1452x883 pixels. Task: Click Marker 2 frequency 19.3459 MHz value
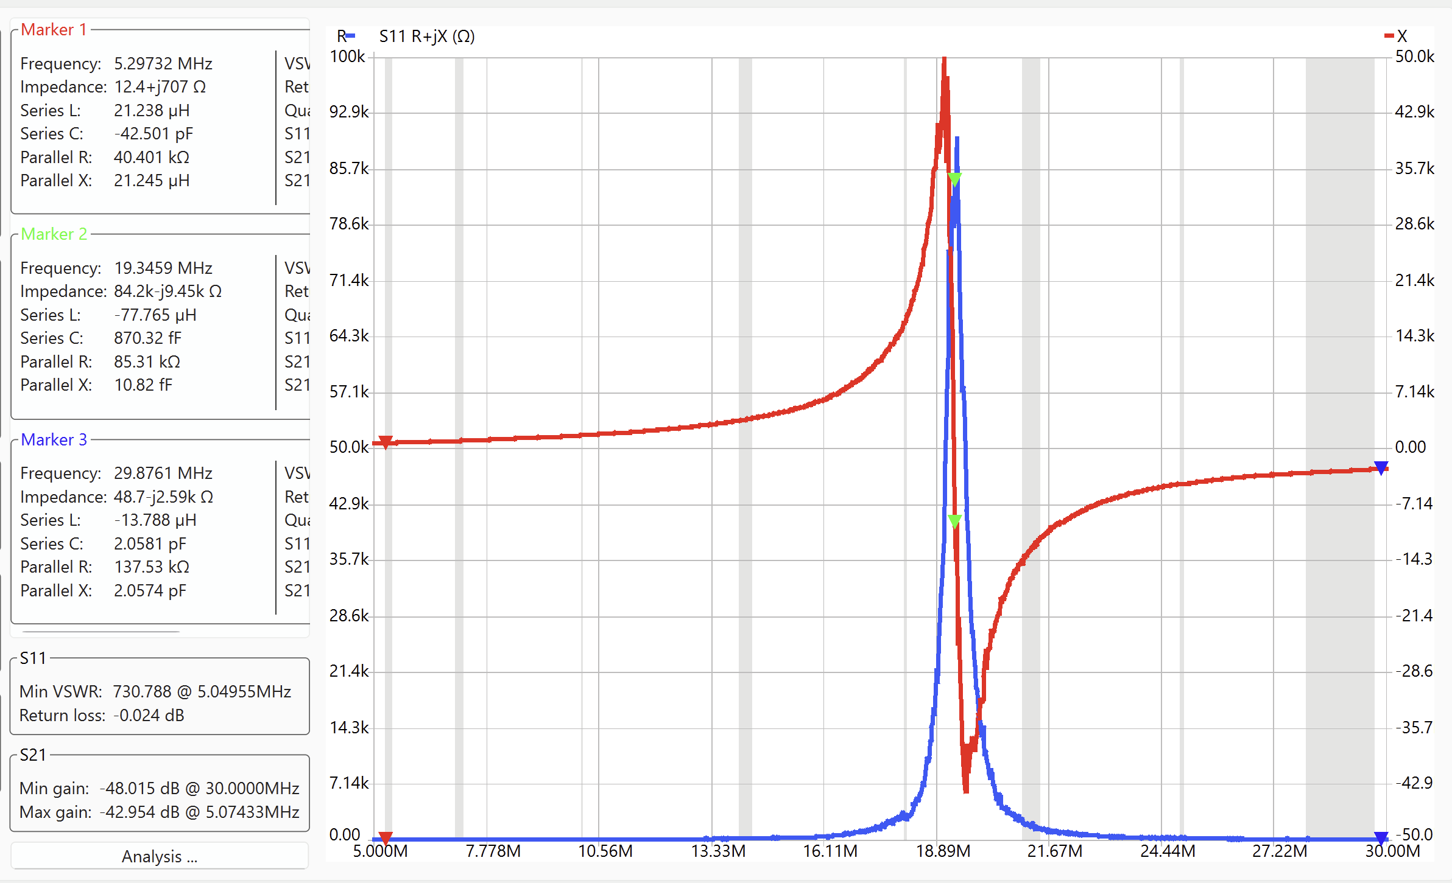click(x=163, y=268)
